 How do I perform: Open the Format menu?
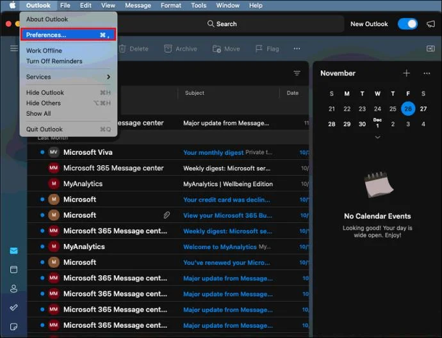(x=171, y=5)
